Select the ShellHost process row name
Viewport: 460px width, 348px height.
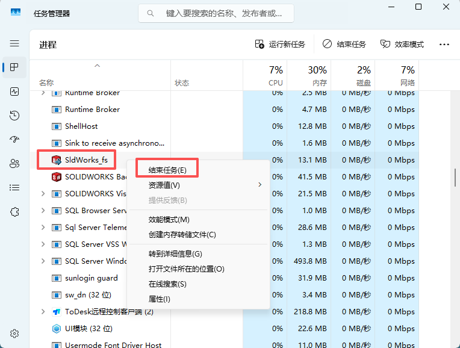click(81, 126)
